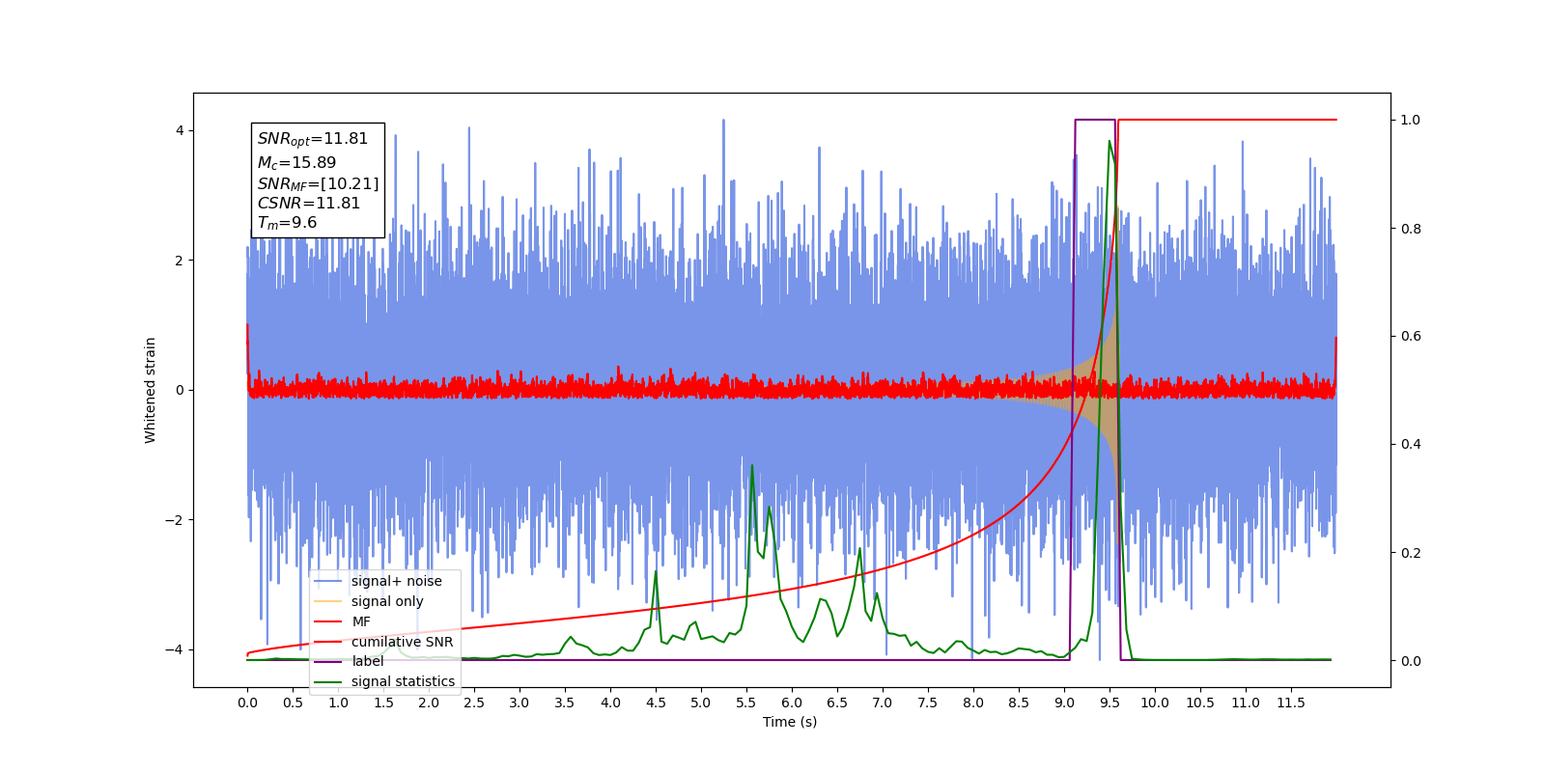Select the 0.0 tick on the right-hand axis

[x=1411, y=661]
